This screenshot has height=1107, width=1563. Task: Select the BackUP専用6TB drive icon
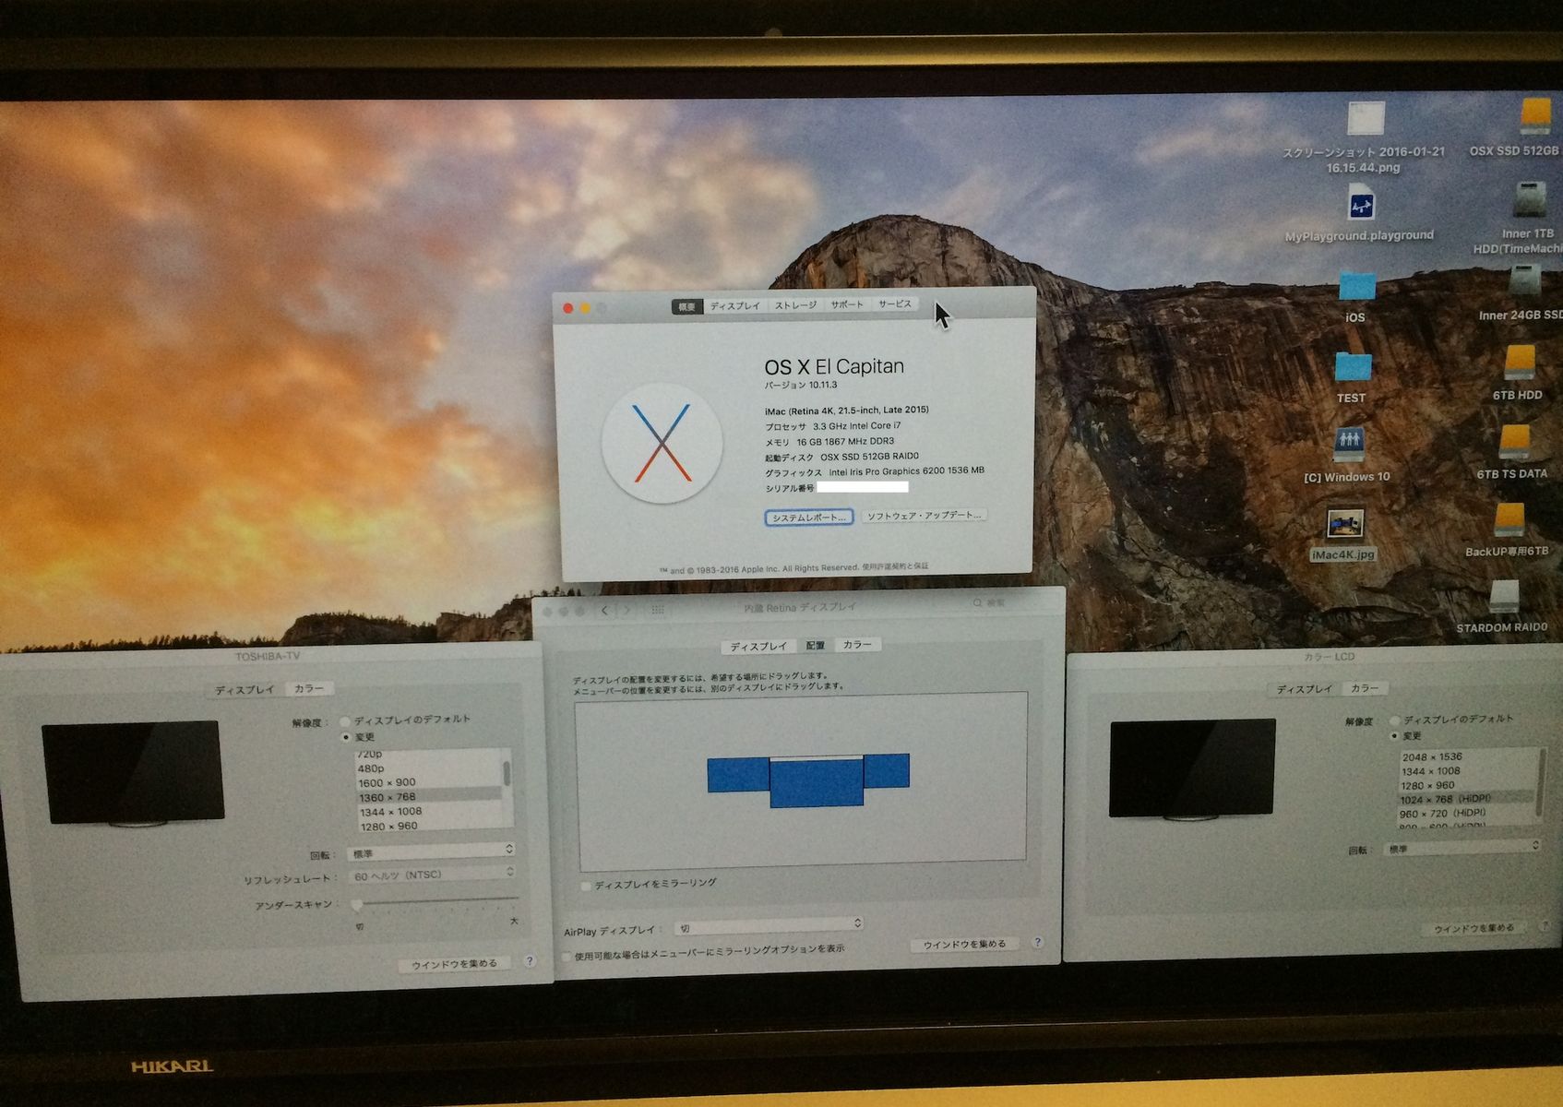[x=1509, y=520]
